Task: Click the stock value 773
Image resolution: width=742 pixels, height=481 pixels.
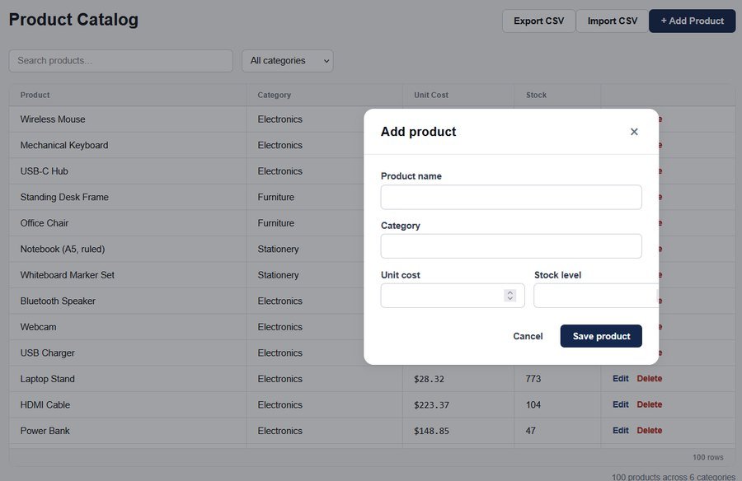Action: click(533, 379)
